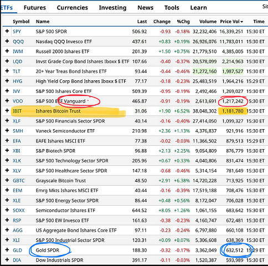
Task: Open the SMH symbol link
Action: (x=18, y=131)
